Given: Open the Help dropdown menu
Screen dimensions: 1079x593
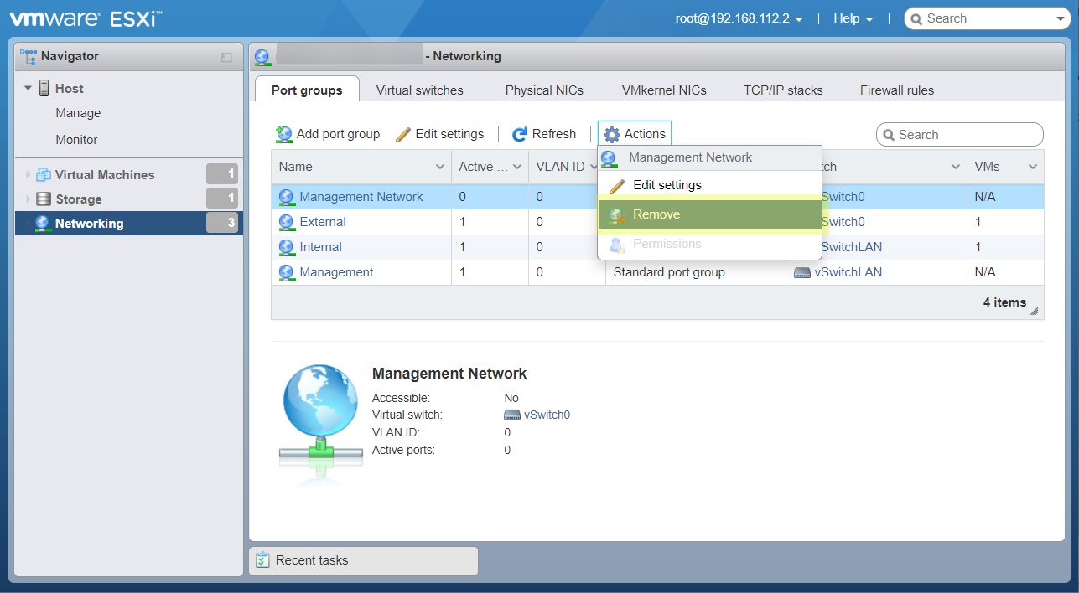Looking at the screenshot, I should click(853, 18).
